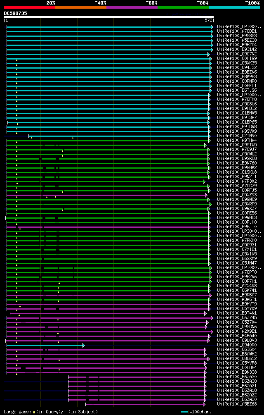The height and width of the screenshot is (415, 264).
Task: Select the UniRef100_Q7XID1 label
Action: tap(237, 250)
